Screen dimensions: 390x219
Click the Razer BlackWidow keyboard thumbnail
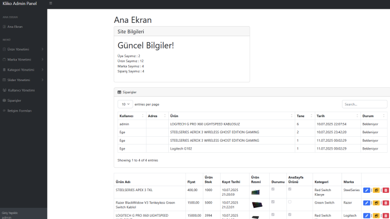257,205
